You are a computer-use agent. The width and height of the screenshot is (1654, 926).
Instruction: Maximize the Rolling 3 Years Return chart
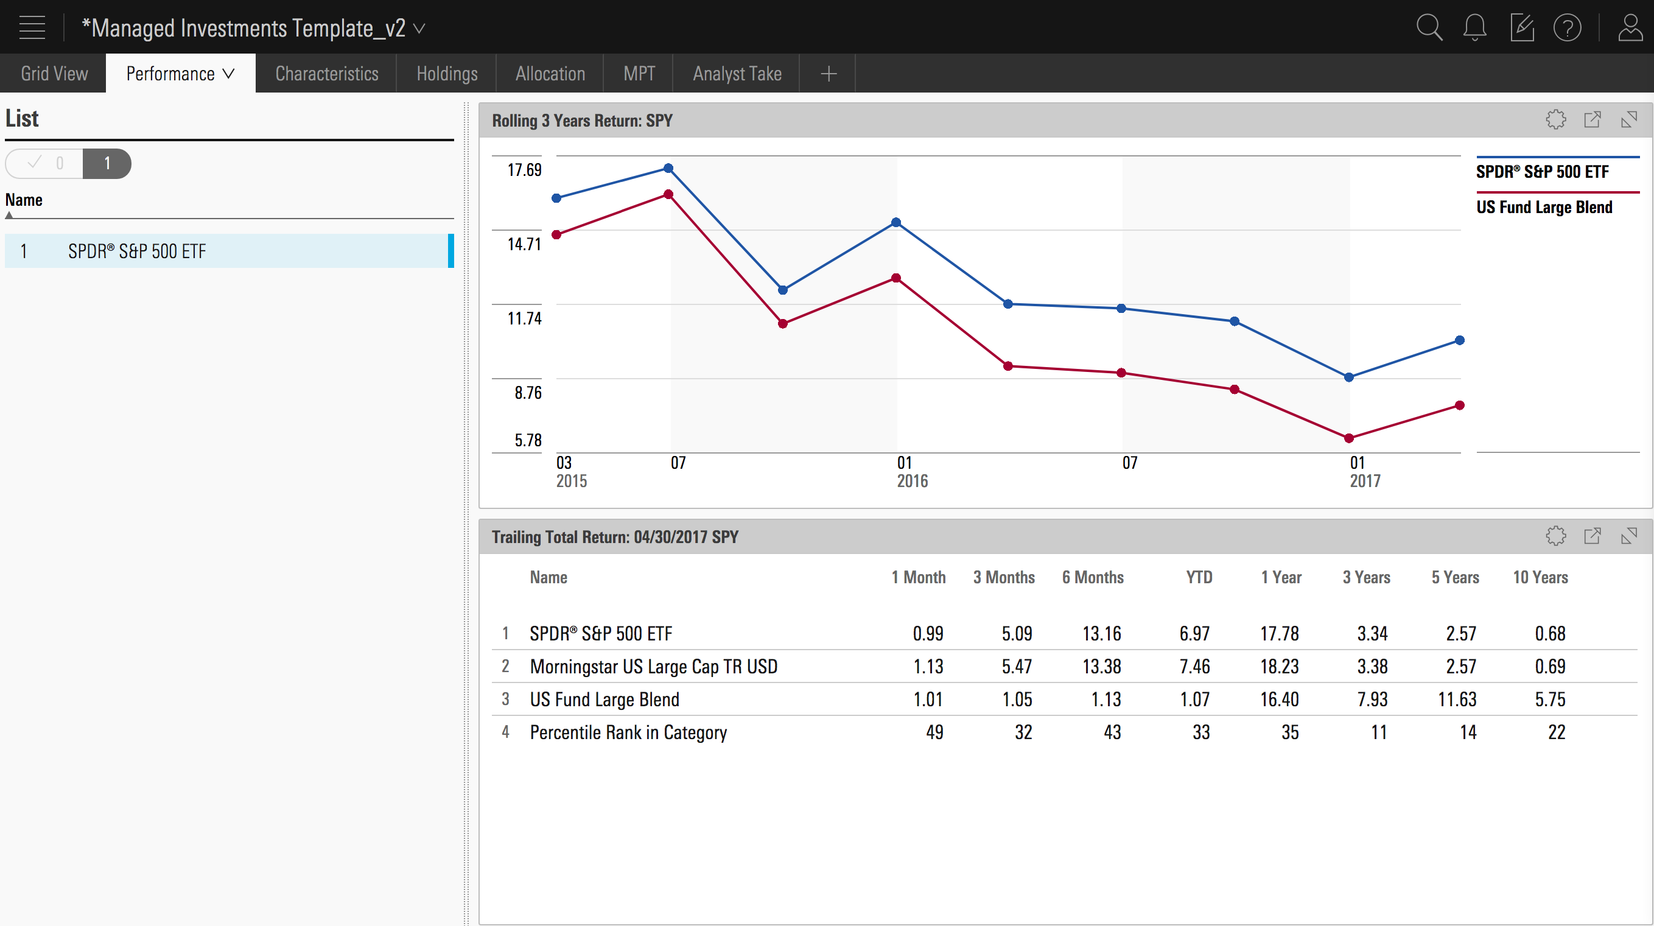[1630, 119]
